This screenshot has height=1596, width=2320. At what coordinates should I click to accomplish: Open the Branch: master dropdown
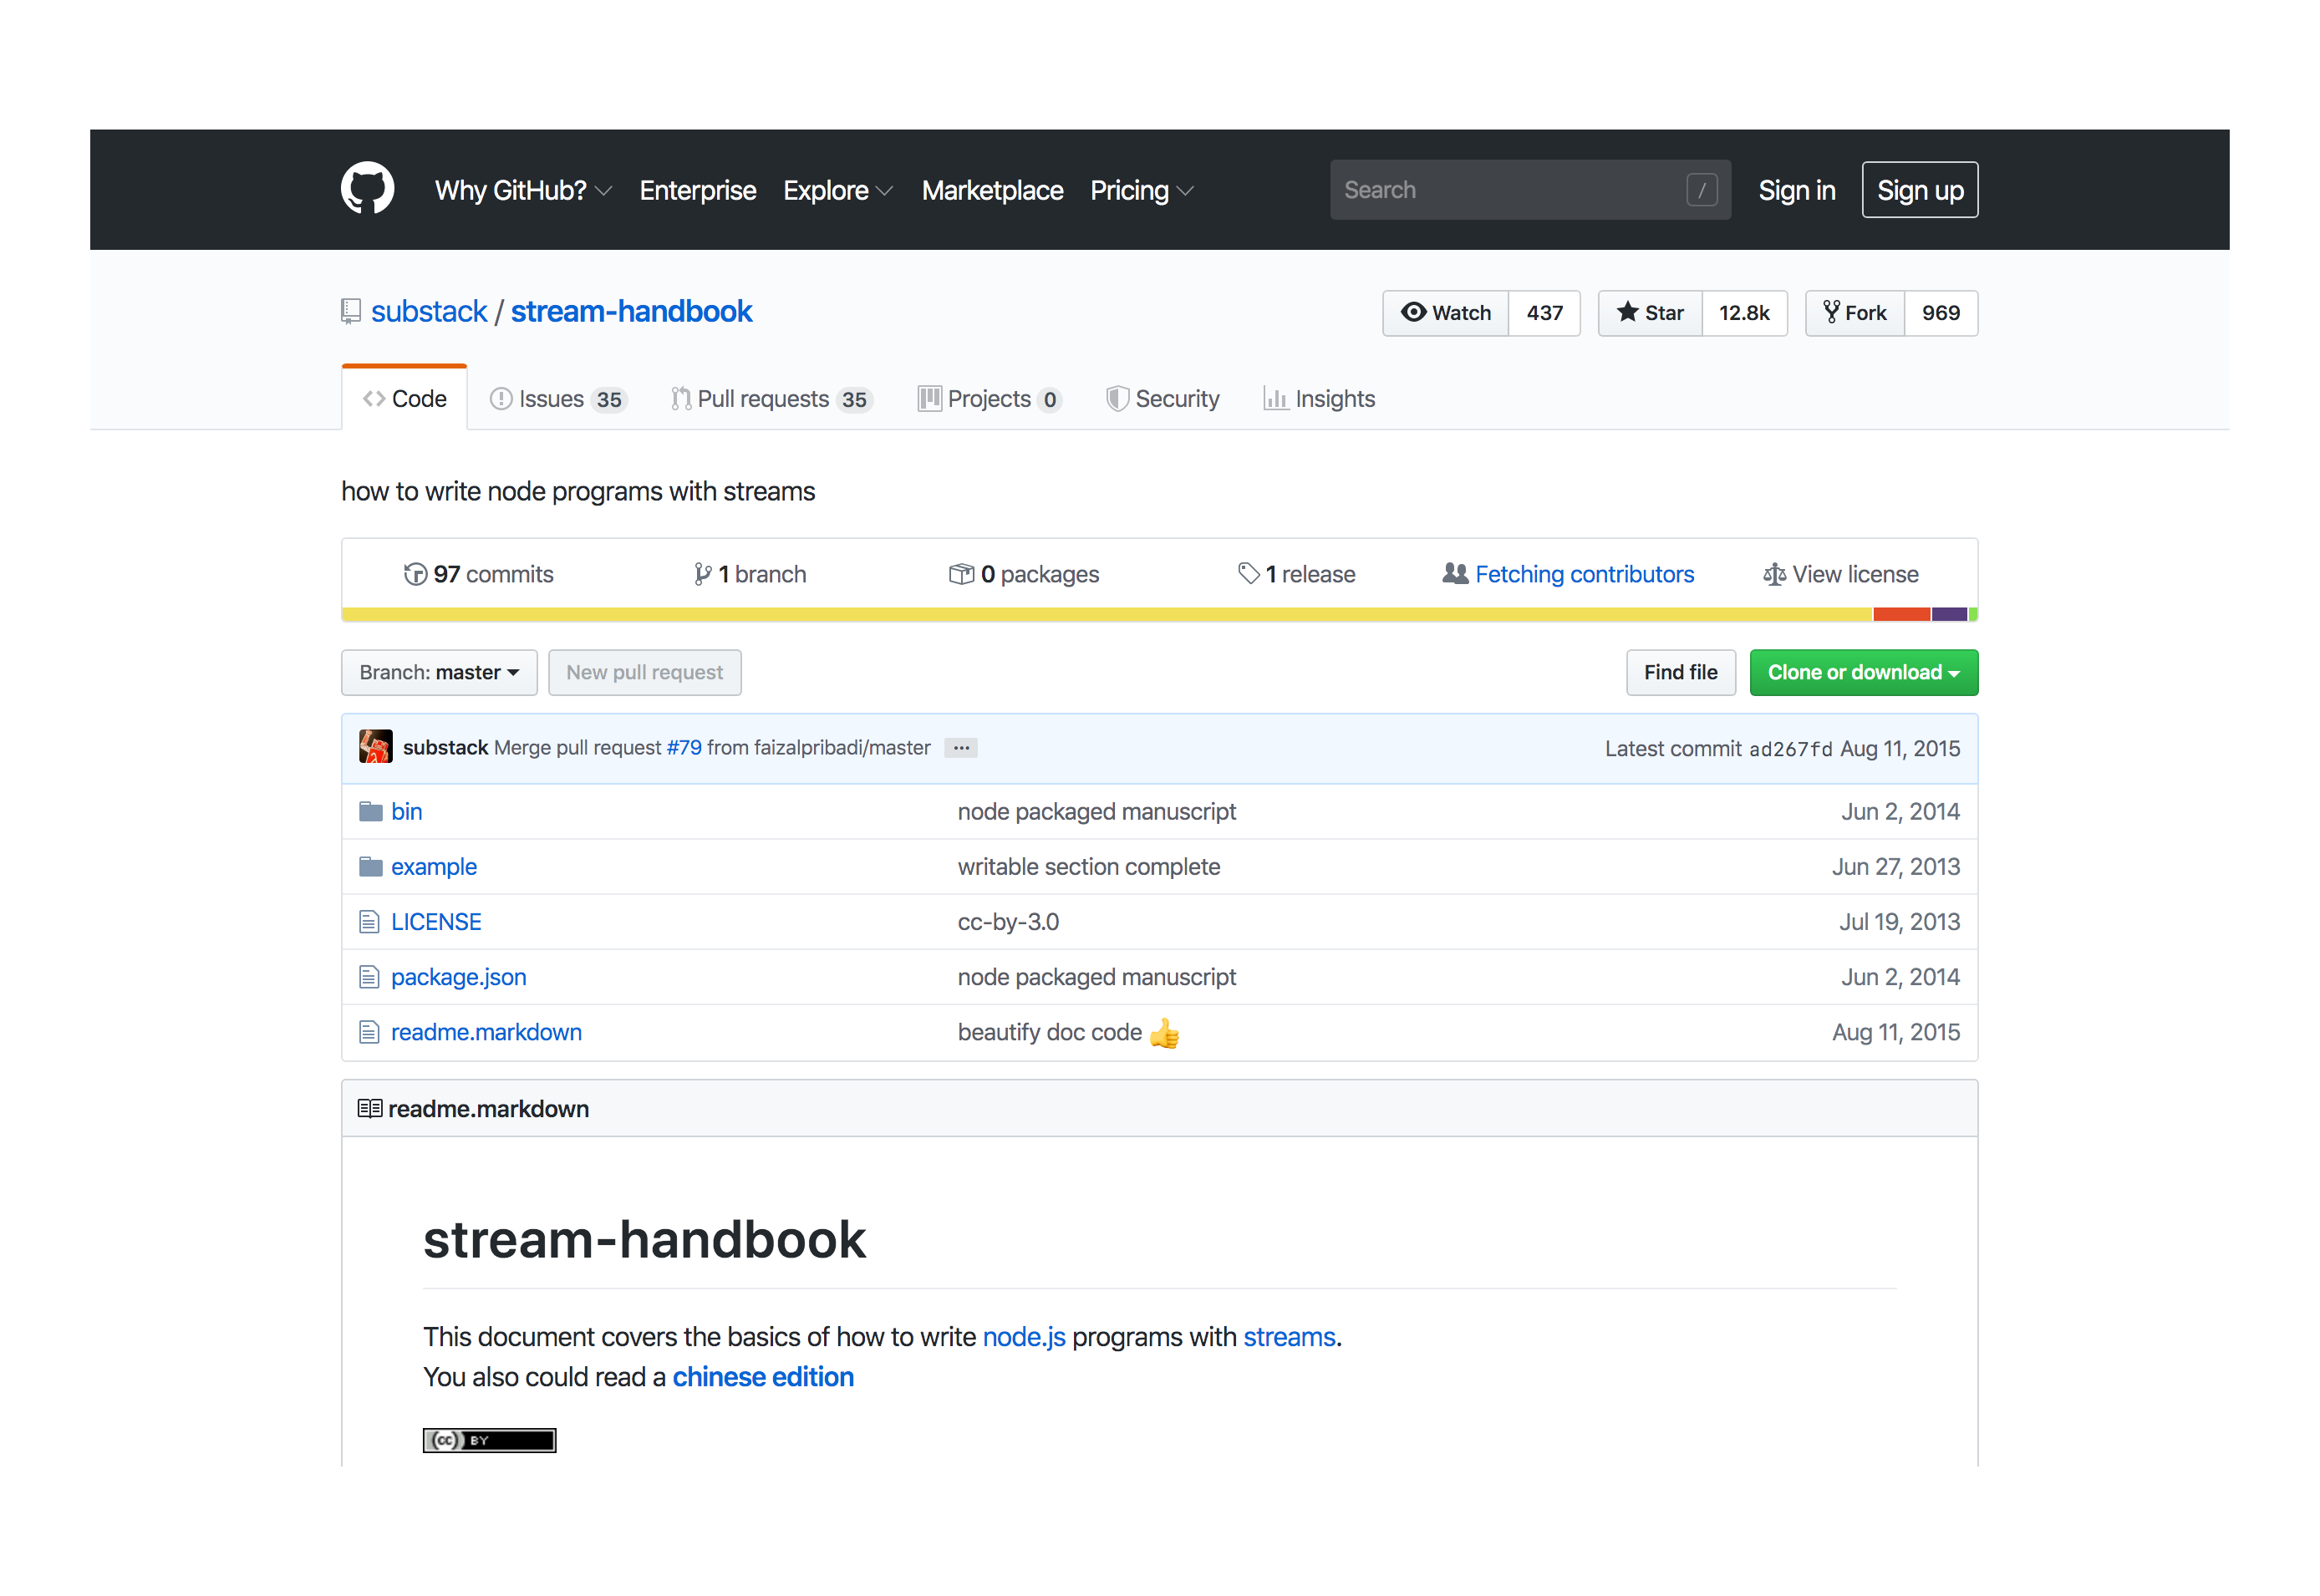coord(439,672)
